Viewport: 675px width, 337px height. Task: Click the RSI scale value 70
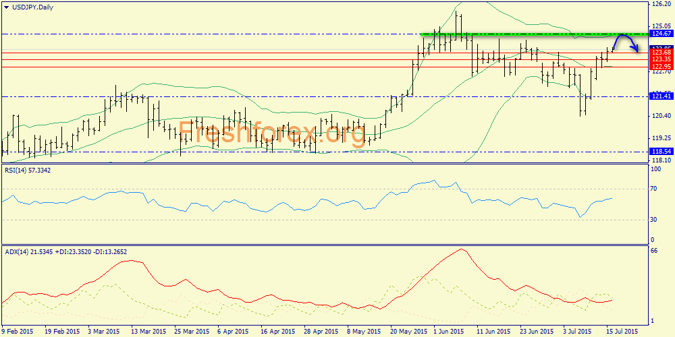(x=655, y=188)
